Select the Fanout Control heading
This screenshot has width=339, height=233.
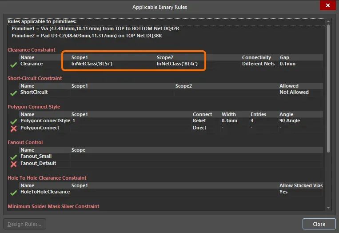point(25,142)
